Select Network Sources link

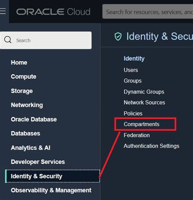(144, 102)
